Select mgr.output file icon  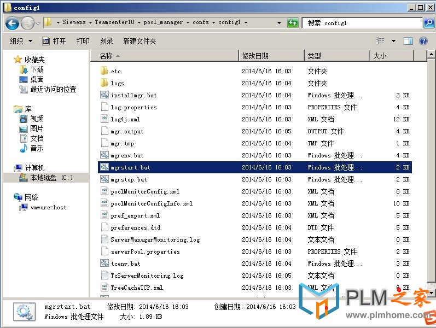104,131
